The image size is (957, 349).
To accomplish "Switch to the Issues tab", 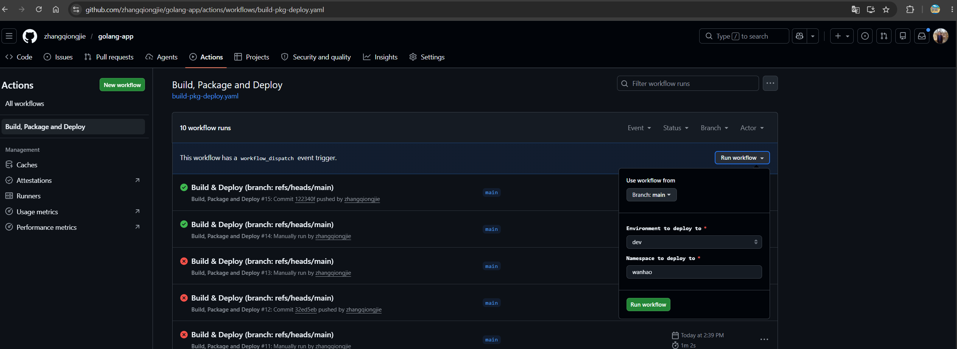I will (x=58, y=57).
